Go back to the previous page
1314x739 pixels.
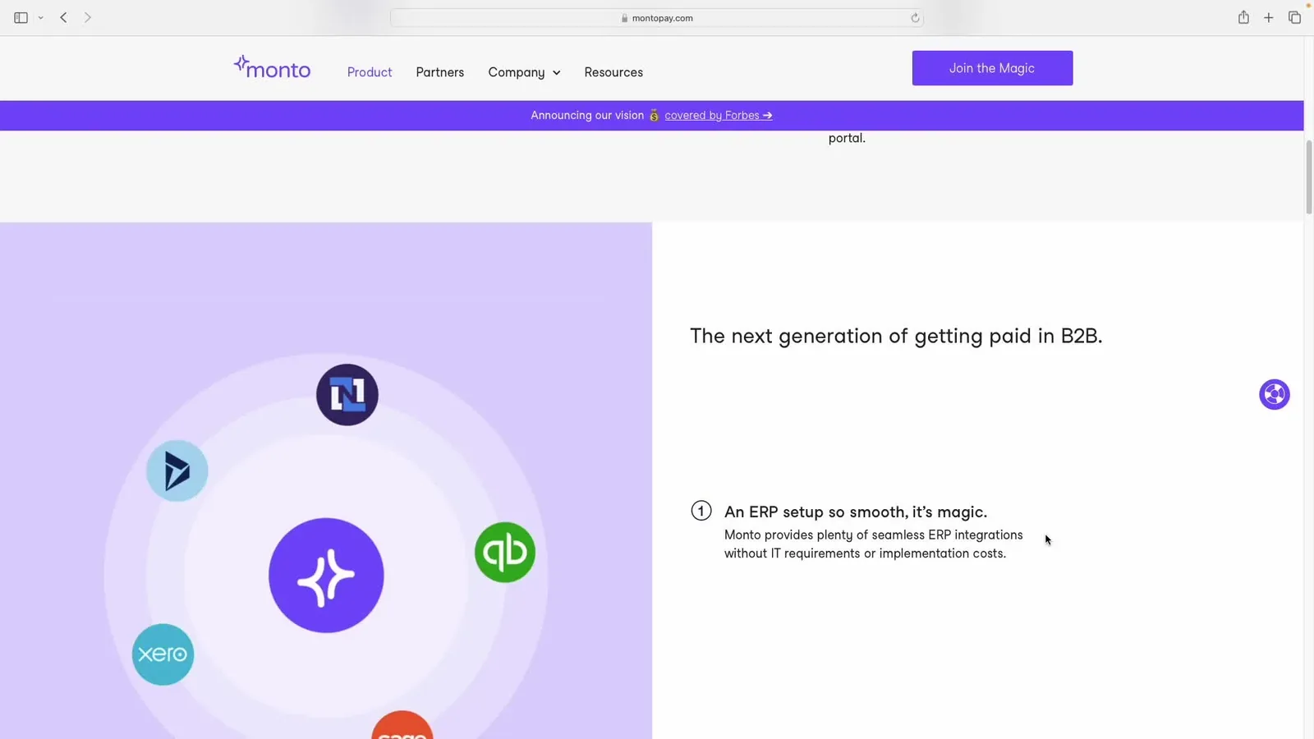click(63, 17)
